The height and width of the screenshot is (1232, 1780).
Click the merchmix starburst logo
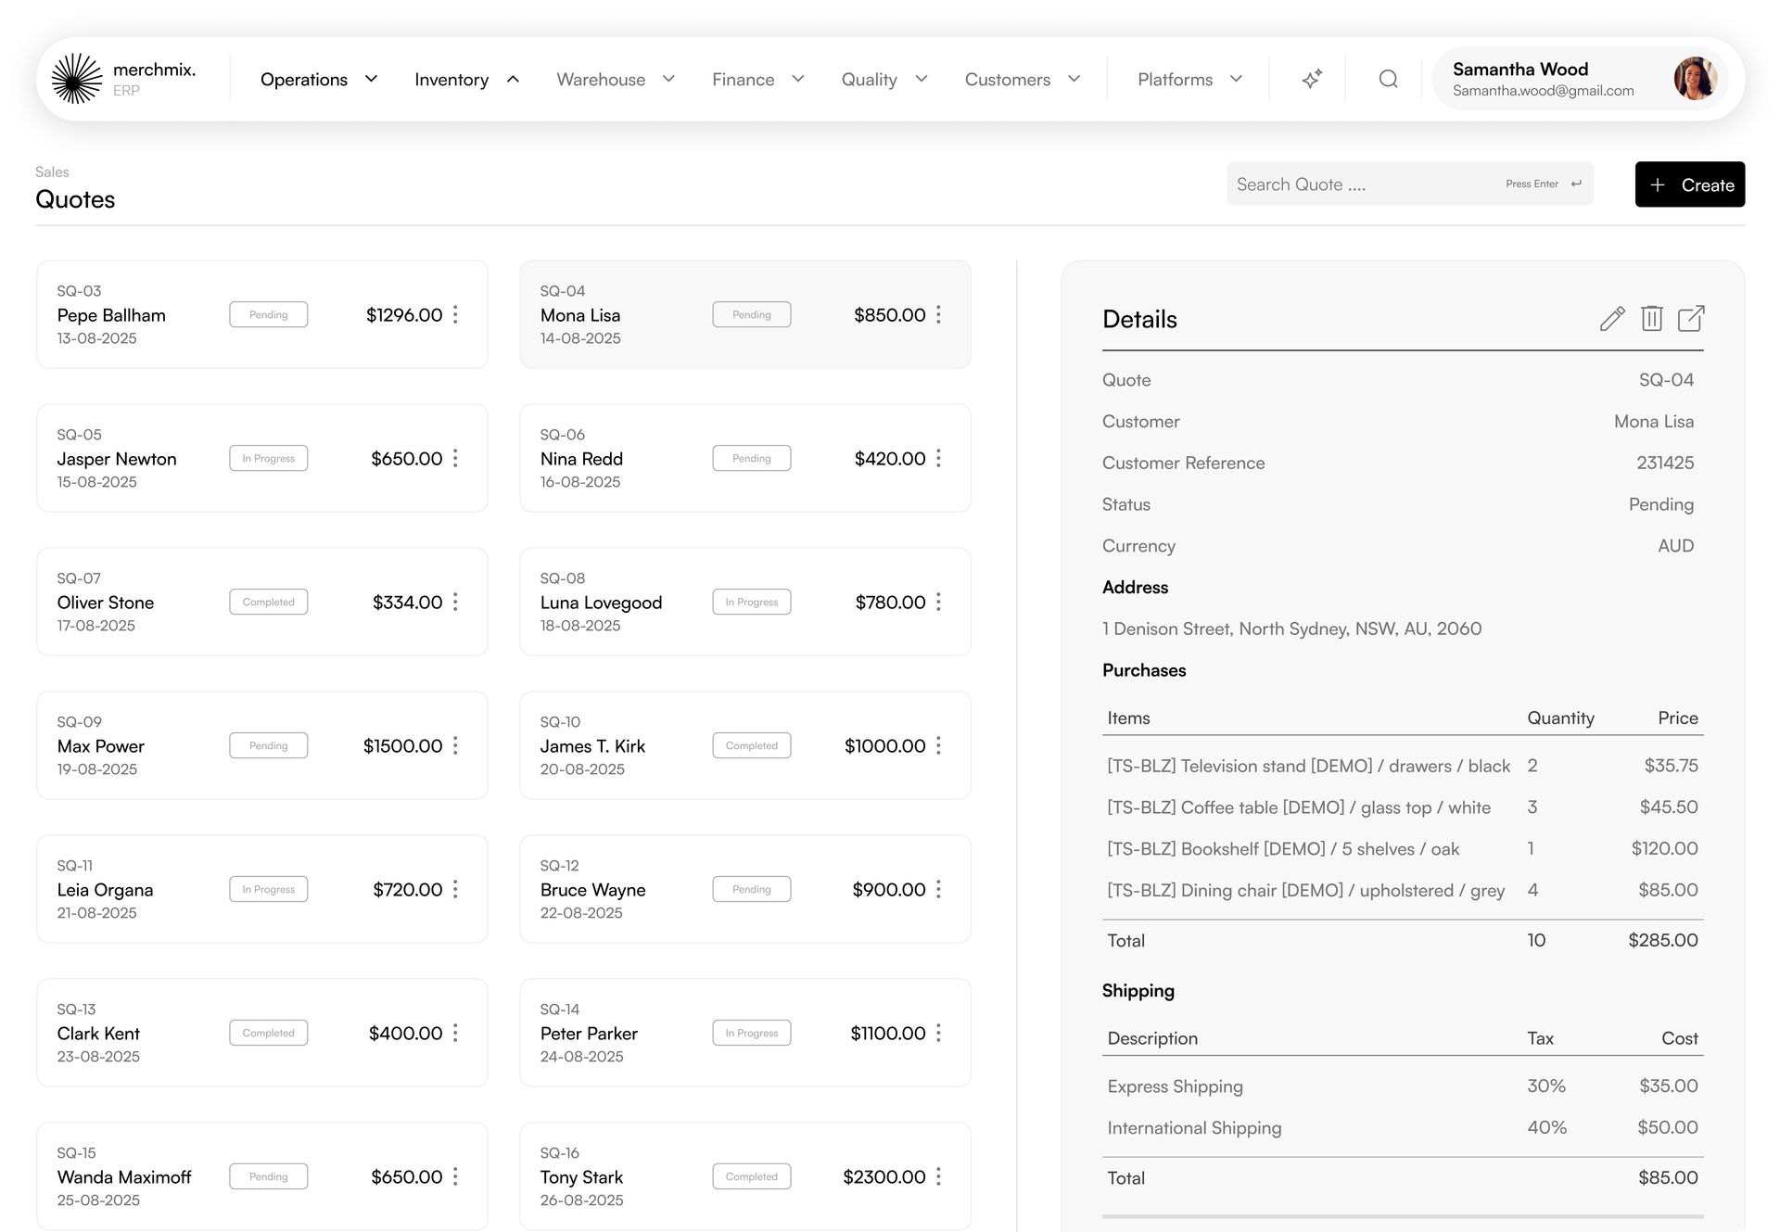click(x=77, y=78)
